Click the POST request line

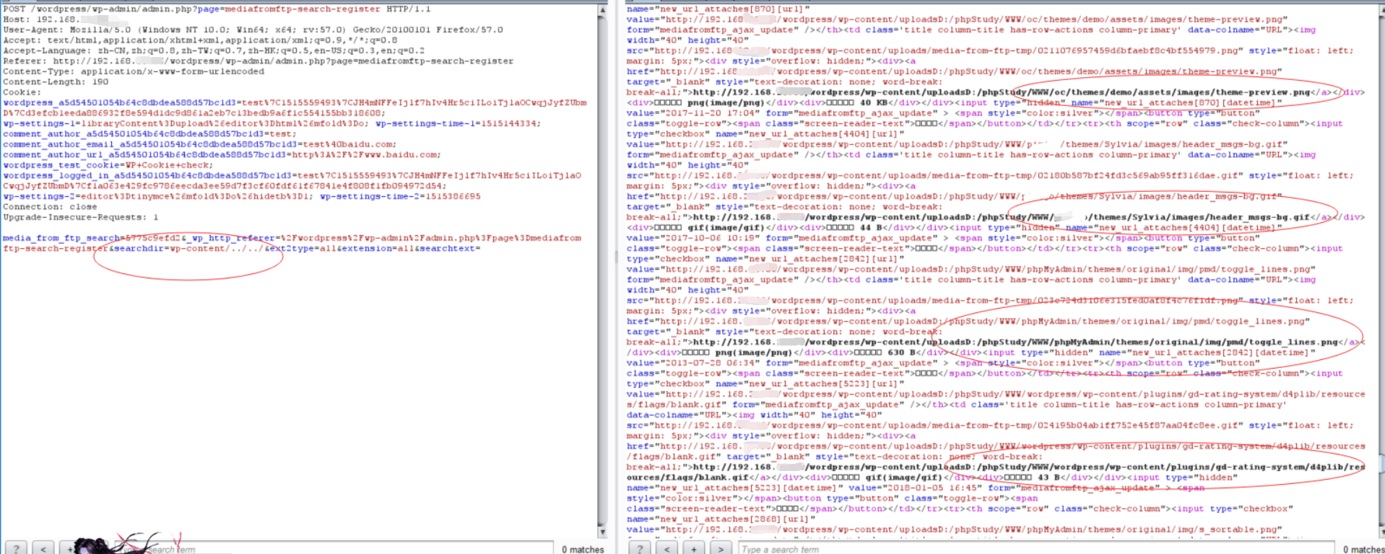click(x=217, y=9)
